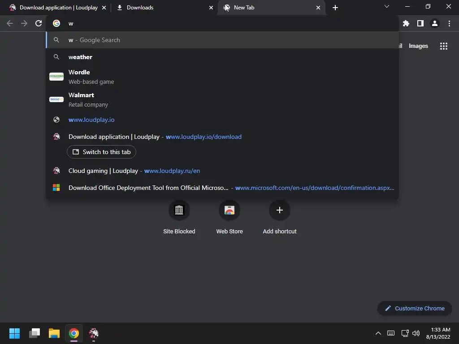This screenshot has width=459, height=344.
Task: Close the Downloads tab
Action: coord(211,8)
